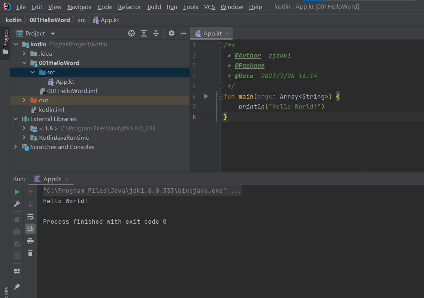Open the File menu
Screen dimensions: 424x298
coord(21,7)
